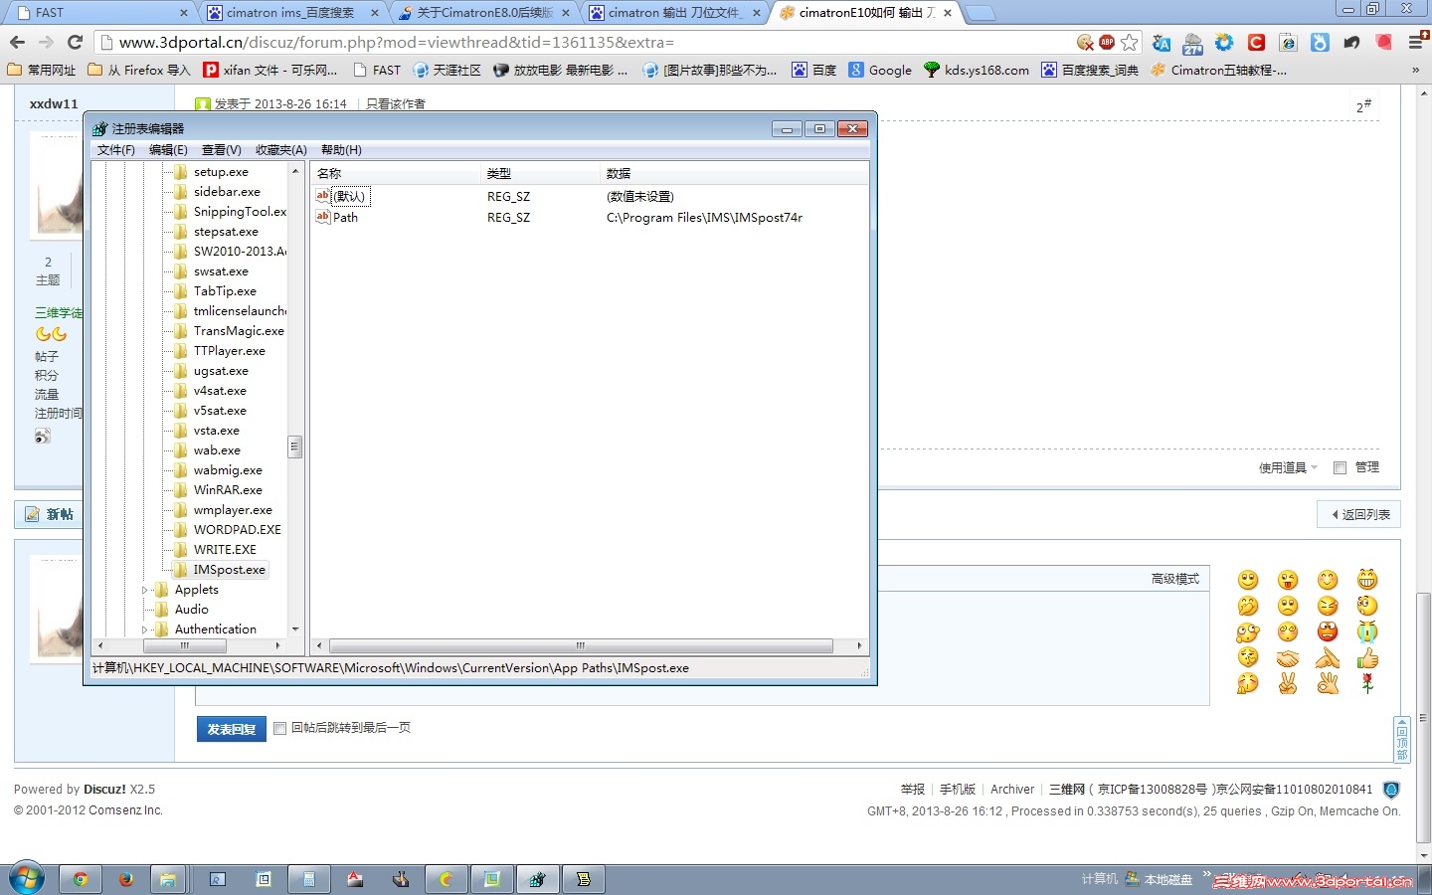This screenshot has width=1432, height=895.
Task: Tick the 管理 checkbox
Action: [x=1340, y=467]
